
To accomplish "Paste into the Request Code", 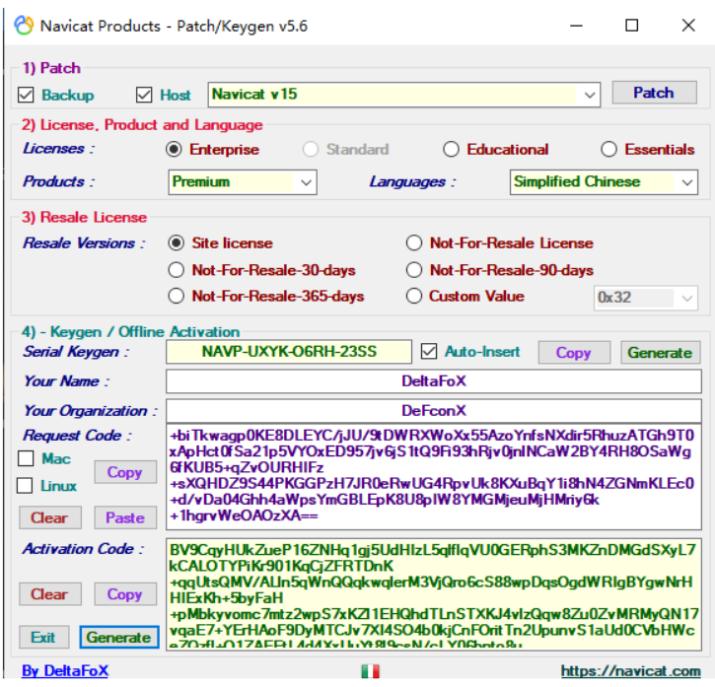I will pyautogui.click(x=125, y=517).
